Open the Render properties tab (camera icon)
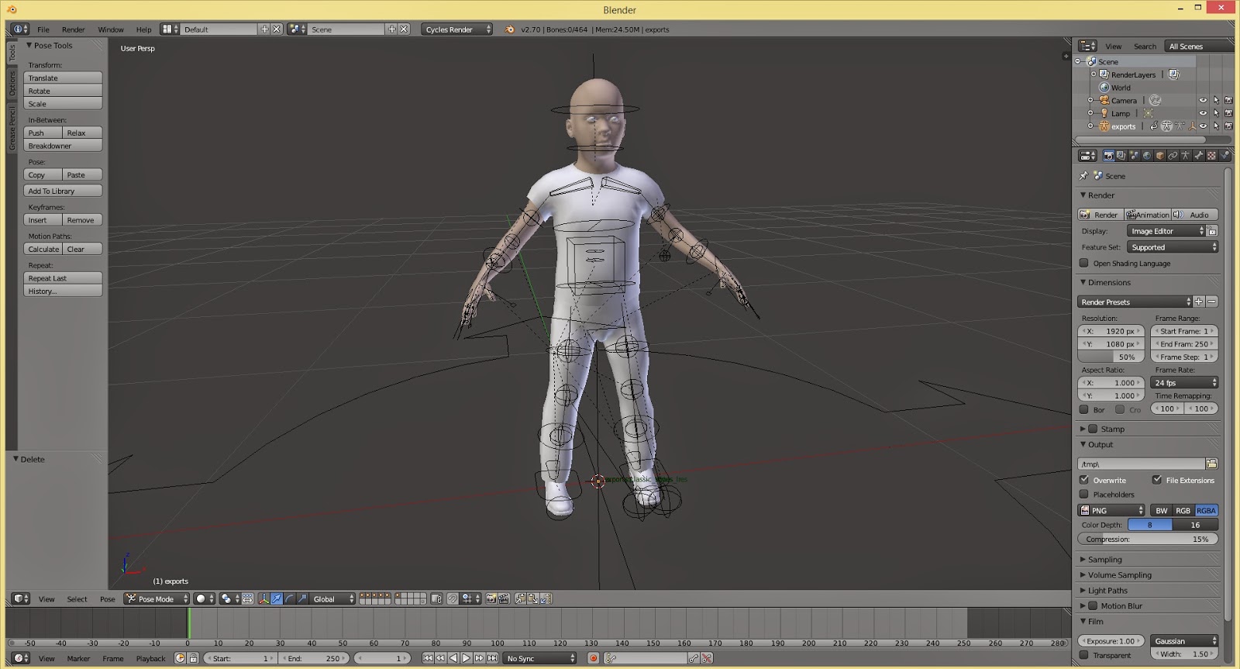1240x669 pixels. (1108, 156)
